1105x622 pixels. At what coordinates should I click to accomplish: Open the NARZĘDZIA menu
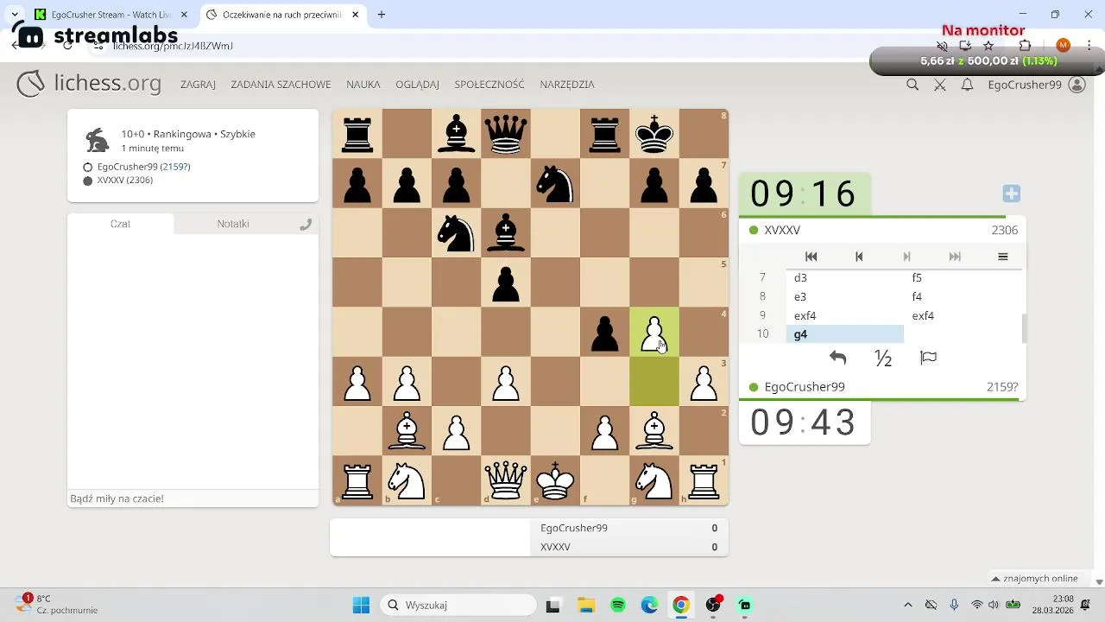567,85
